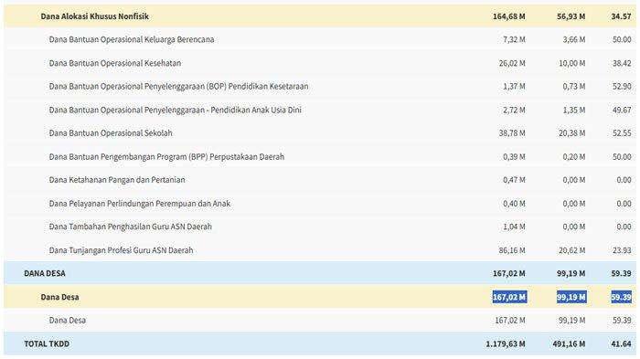The image size is (640, 359).
Task: Click 'Dana Bantuan Operasional Penyelenggaraan (BOP) Pendidikan Kesetaraan'
Action: [178, 87]
